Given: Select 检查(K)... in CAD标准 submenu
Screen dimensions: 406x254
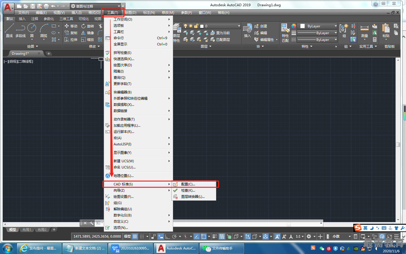Looking at the screenshot, I should 194,190.
